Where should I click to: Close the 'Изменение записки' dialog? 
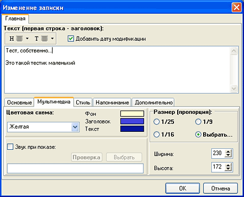237,7
